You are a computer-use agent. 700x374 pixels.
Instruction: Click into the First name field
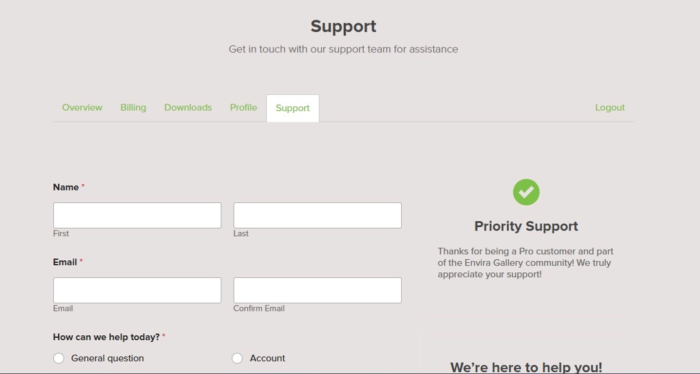[x=136, y=215]
